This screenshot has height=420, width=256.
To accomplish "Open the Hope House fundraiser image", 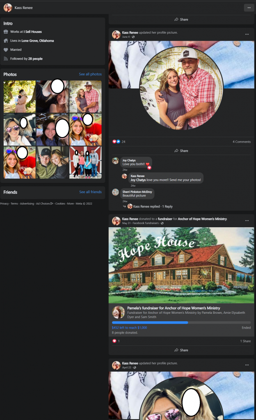I will point(181,265).
